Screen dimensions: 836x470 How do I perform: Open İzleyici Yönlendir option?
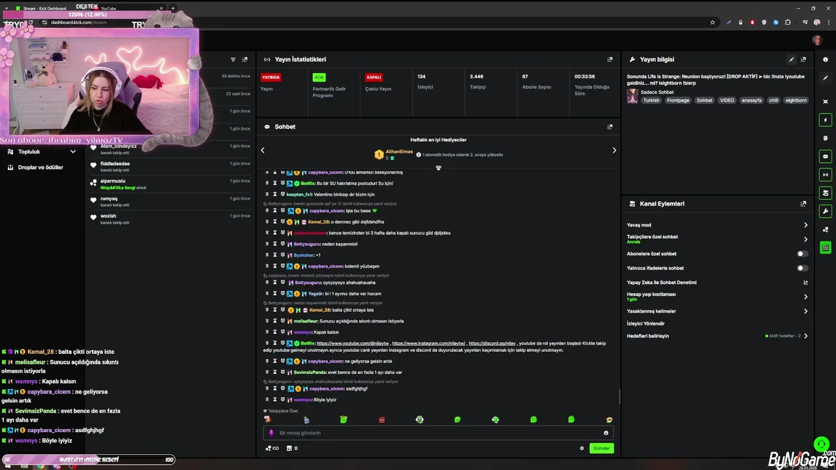(646, 324)
